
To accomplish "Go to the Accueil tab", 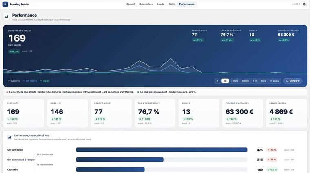I will coord(131,4).
